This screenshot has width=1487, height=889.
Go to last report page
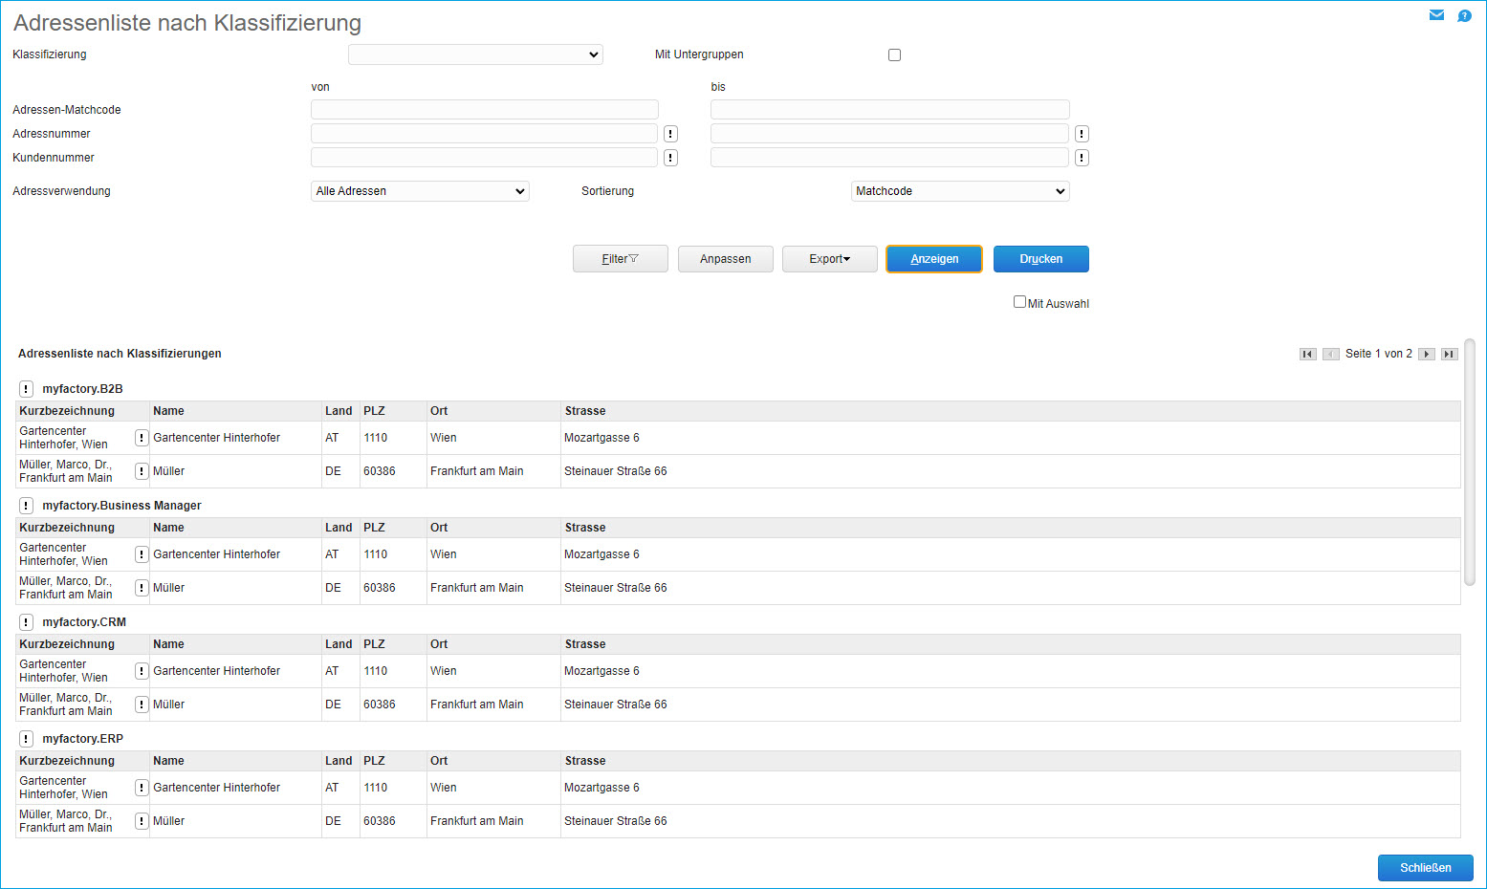point(1450,354)
